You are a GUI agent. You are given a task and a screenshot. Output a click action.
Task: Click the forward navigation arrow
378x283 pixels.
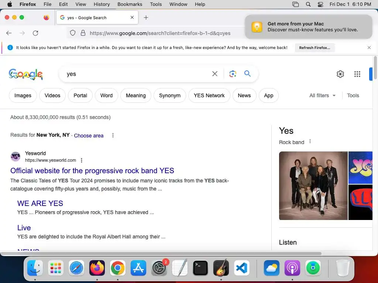22,33
